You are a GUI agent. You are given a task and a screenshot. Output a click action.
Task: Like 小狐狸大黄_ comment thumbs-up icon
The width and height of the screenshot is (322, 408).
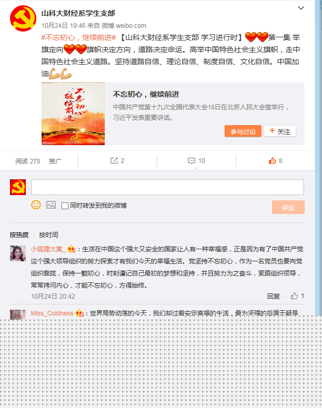(294, 295)
